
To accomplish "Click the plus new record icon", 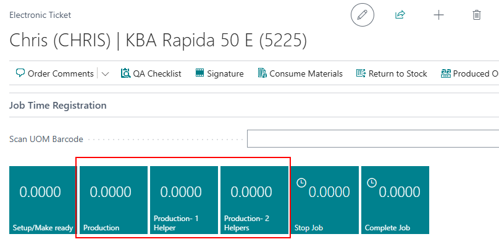I will (438, 15).
